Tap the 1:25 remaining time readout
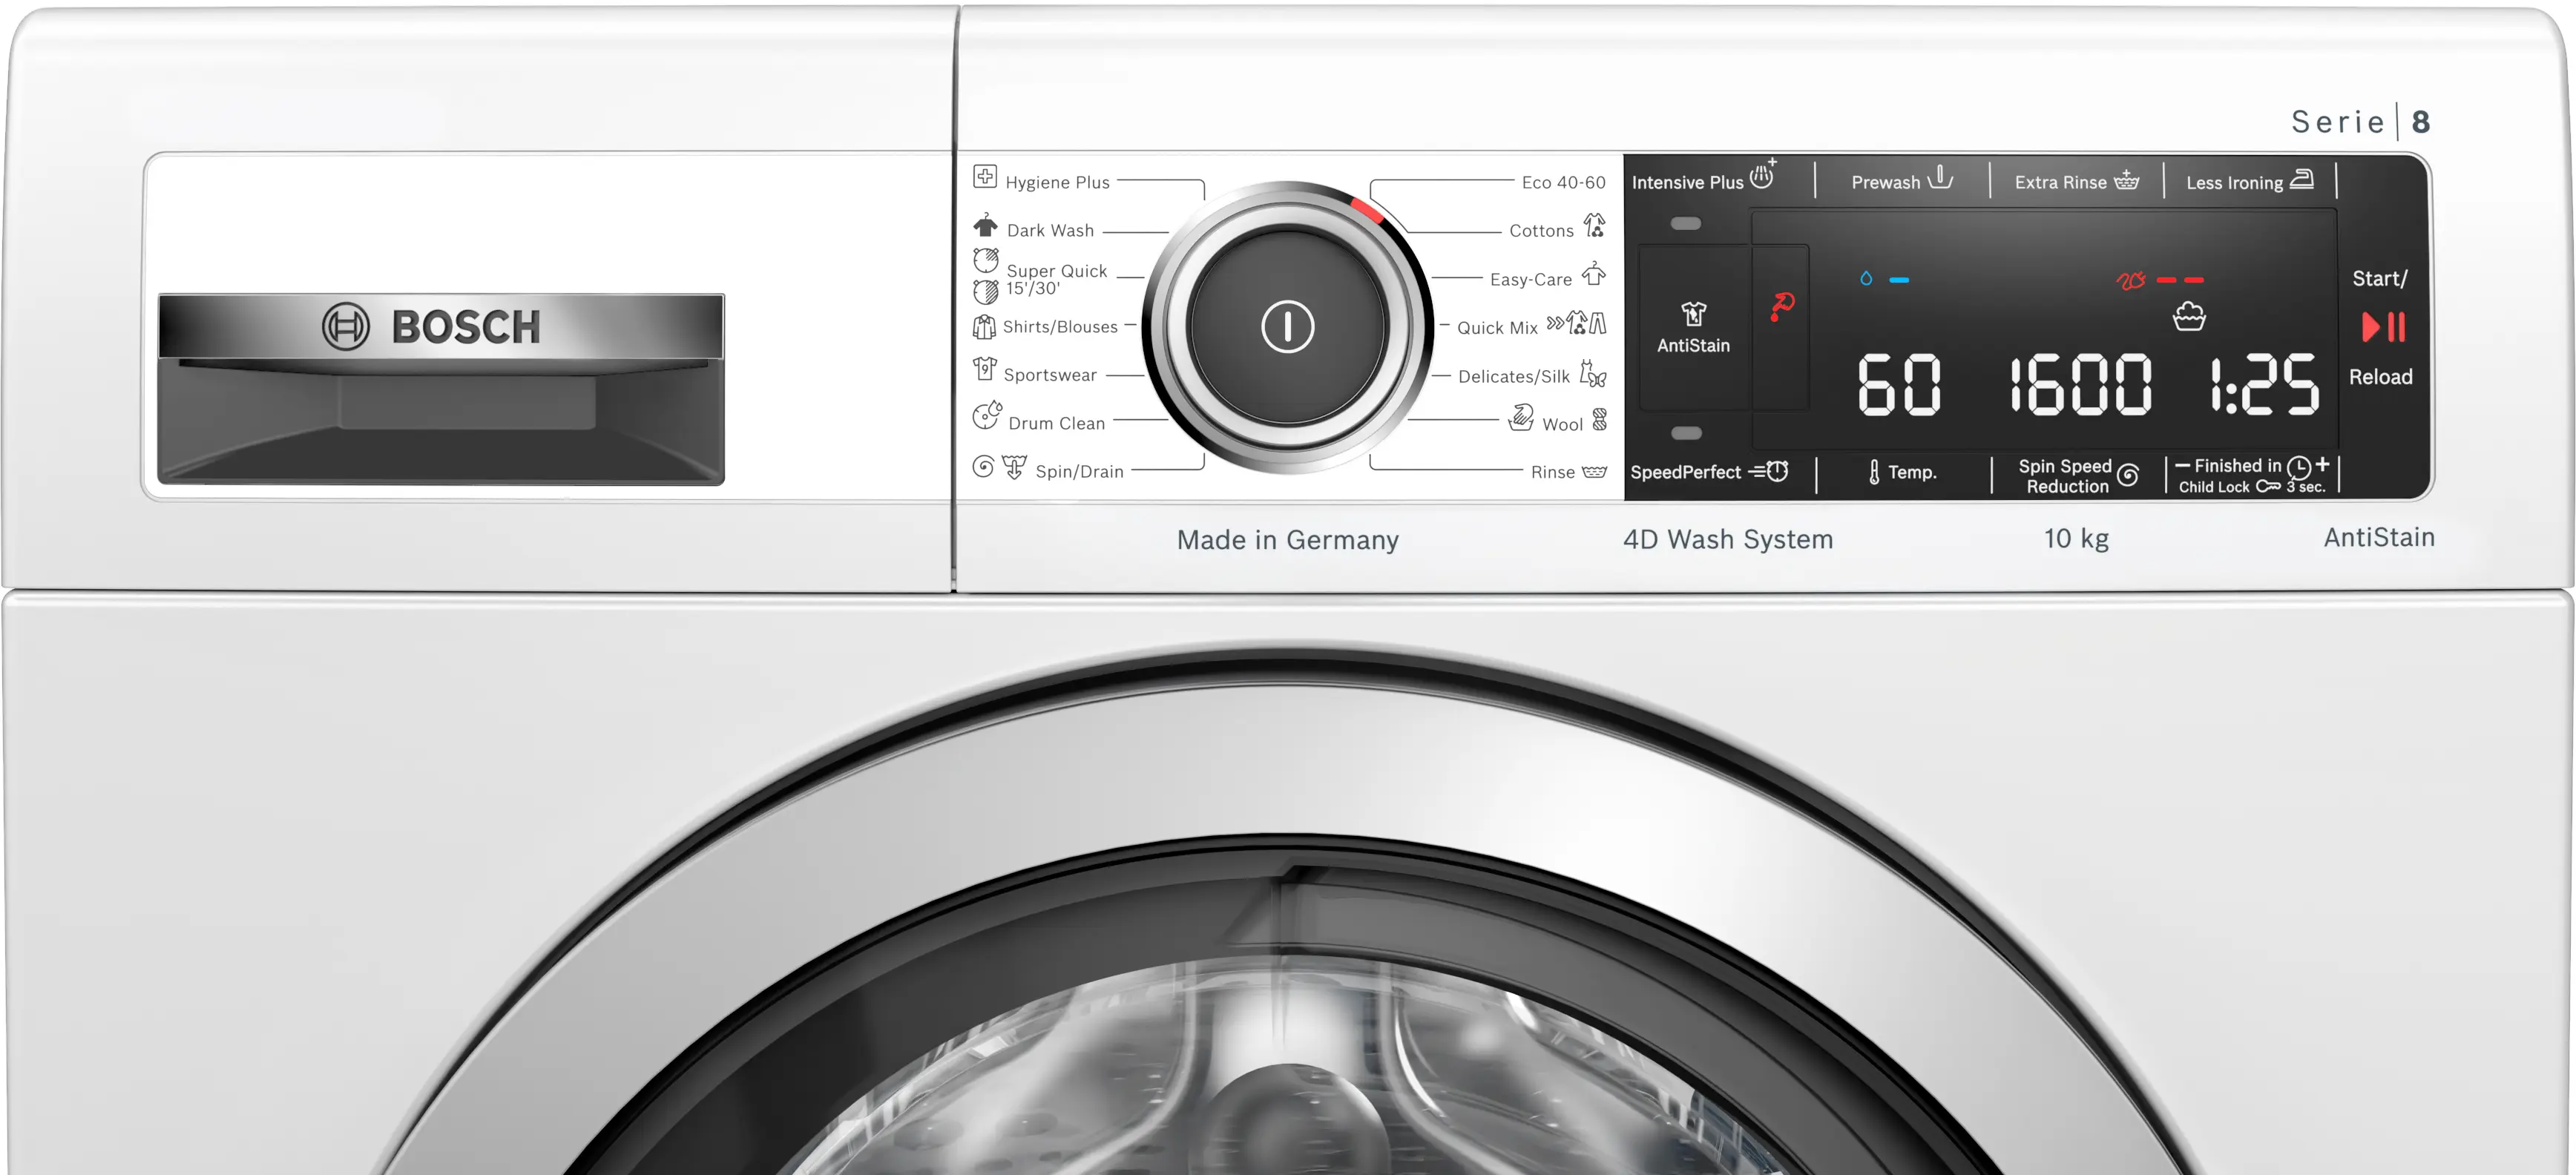The height and width of the screenshot is (1175, 2576). click(2265, 384)
